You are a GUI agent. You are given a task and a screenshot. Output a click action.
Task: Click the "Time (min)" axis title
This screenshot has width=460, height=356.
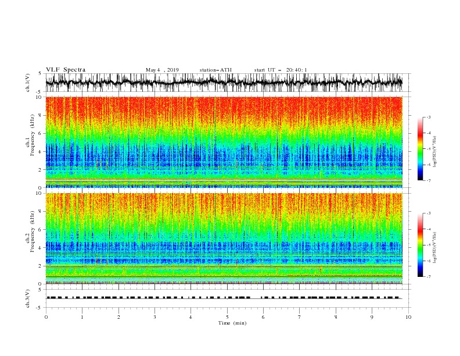click(x=232, y=323)
